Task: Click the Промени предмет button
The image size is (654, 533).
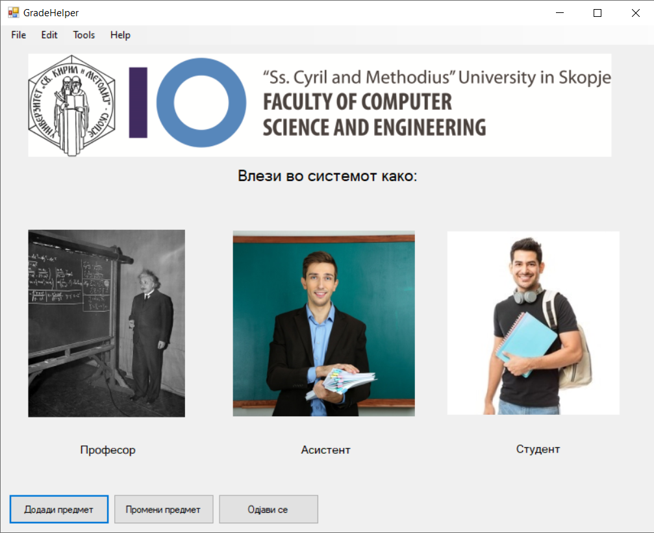Action: coord(164,509)
